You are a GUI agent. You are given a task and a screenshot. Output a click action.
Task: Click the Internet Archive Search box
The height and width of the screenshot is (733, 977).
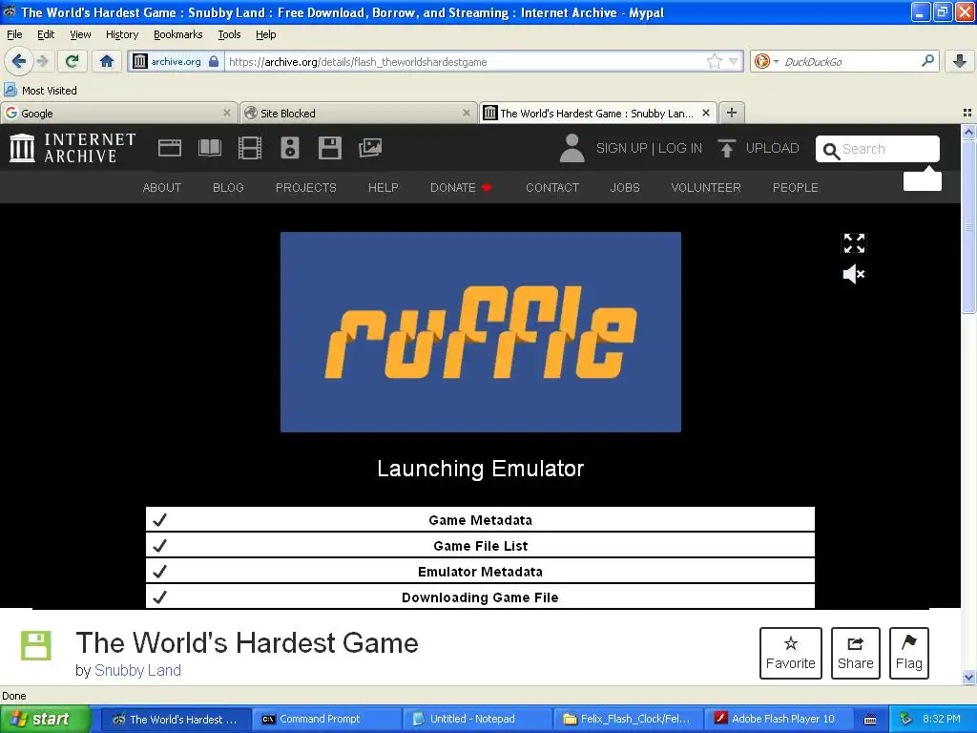[878, 149]
